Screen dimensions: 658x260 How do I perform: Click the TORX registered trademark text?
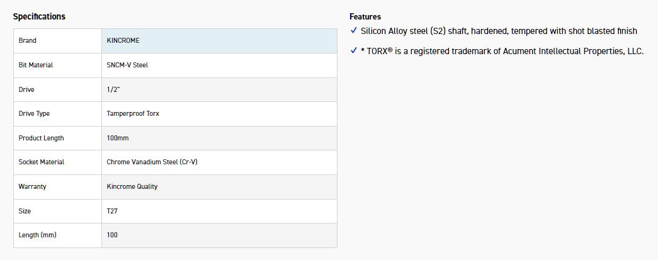tap(502, 51)
